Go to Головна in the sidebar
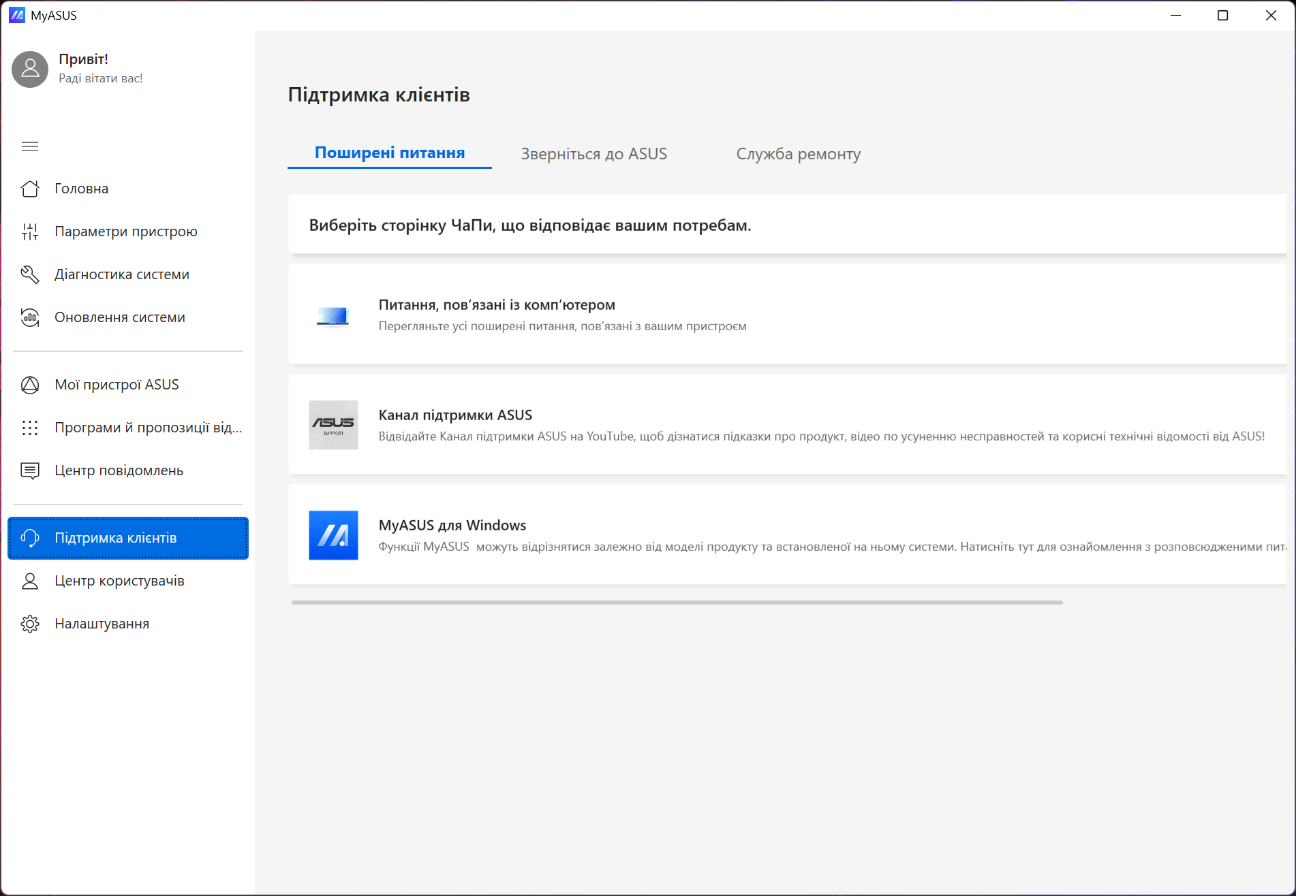This screenshot has height=896, width=1296. [x=128, y=189]
